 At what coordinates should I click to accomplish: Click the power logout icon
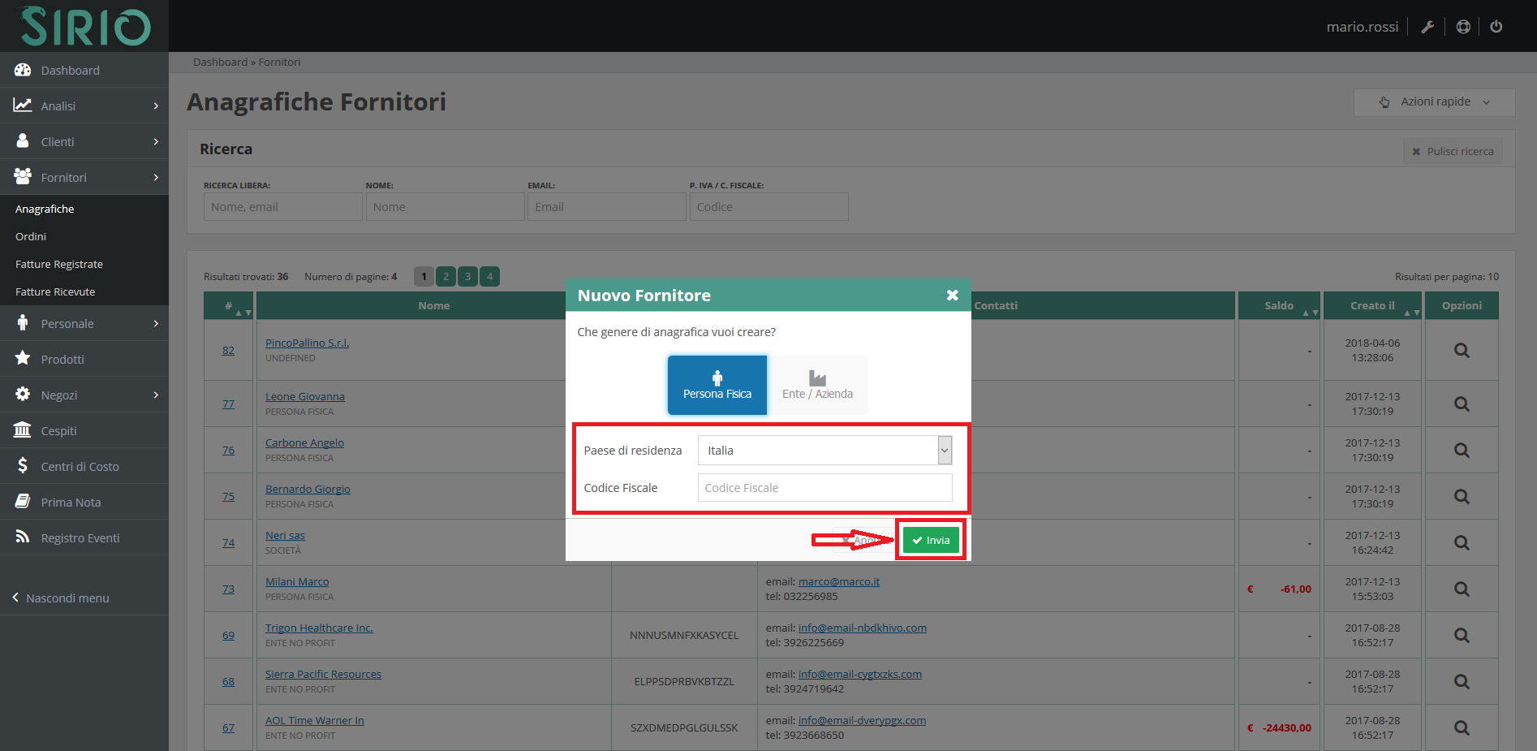point(1496,27)
